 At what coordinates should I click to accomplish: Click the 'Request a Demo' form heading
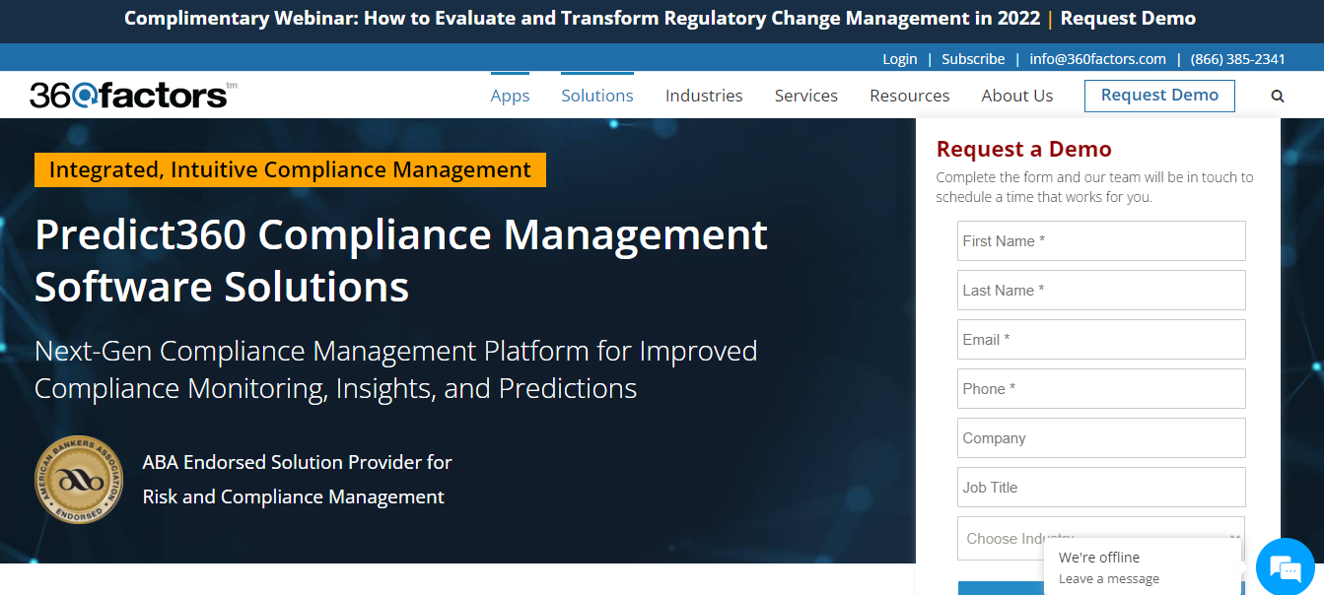1023,149
